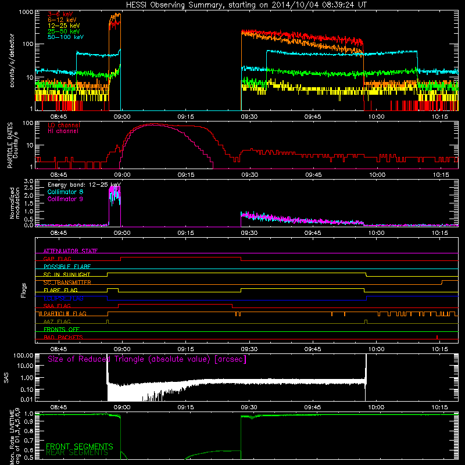Click the "100.00" SAS axis value
Screen dimensions: 465x465
point(23,355)
